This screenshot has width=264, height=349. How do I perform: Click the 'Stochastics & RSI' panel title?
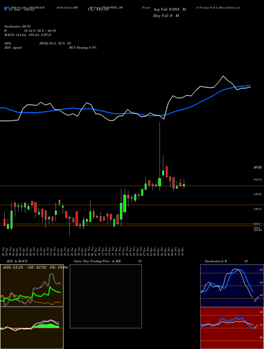pyautogui.click(x=226, y=261)
